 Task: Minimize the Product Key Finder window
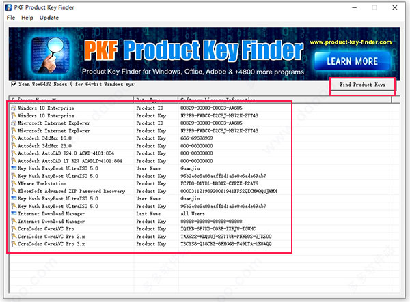tap(354, 7)
